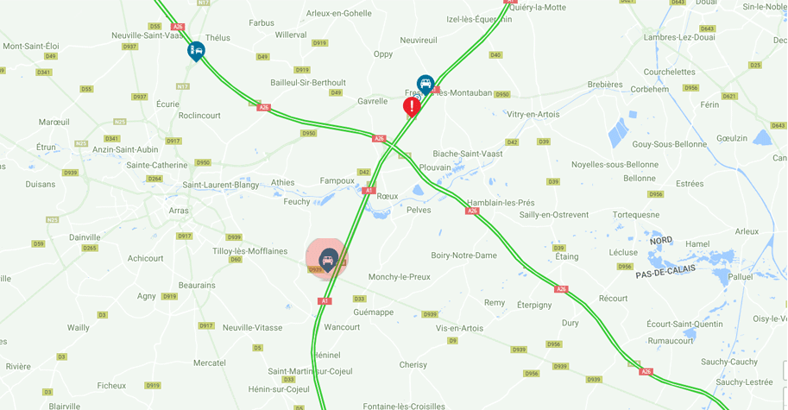Select the Bailleul-Sir-Berthoult label
The image size is (788, 410).
(308, 82)
